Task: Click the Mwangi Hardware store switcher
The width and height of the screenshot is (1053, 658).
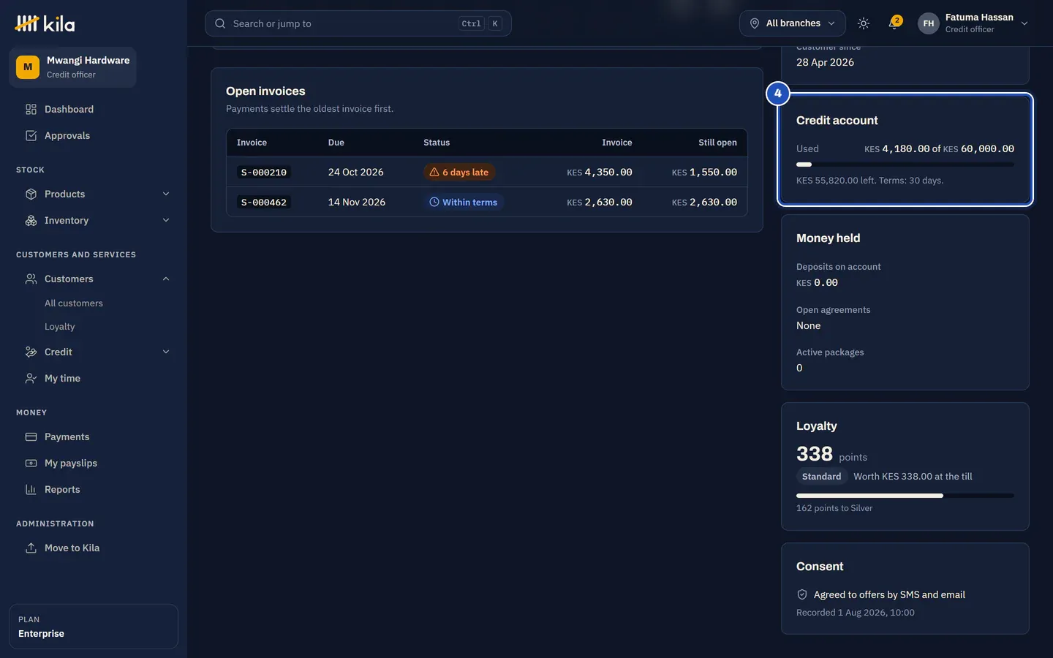Action: (x=72, y=67)
